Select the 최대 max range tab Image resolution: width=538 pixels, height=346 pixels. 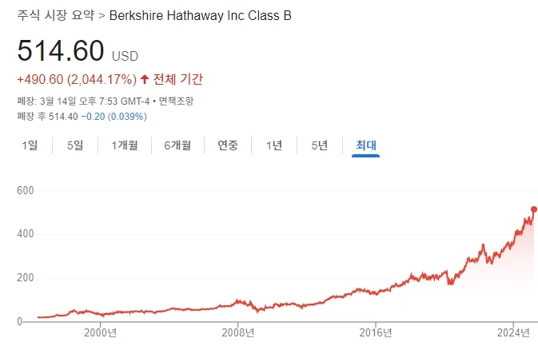[365, 145]
